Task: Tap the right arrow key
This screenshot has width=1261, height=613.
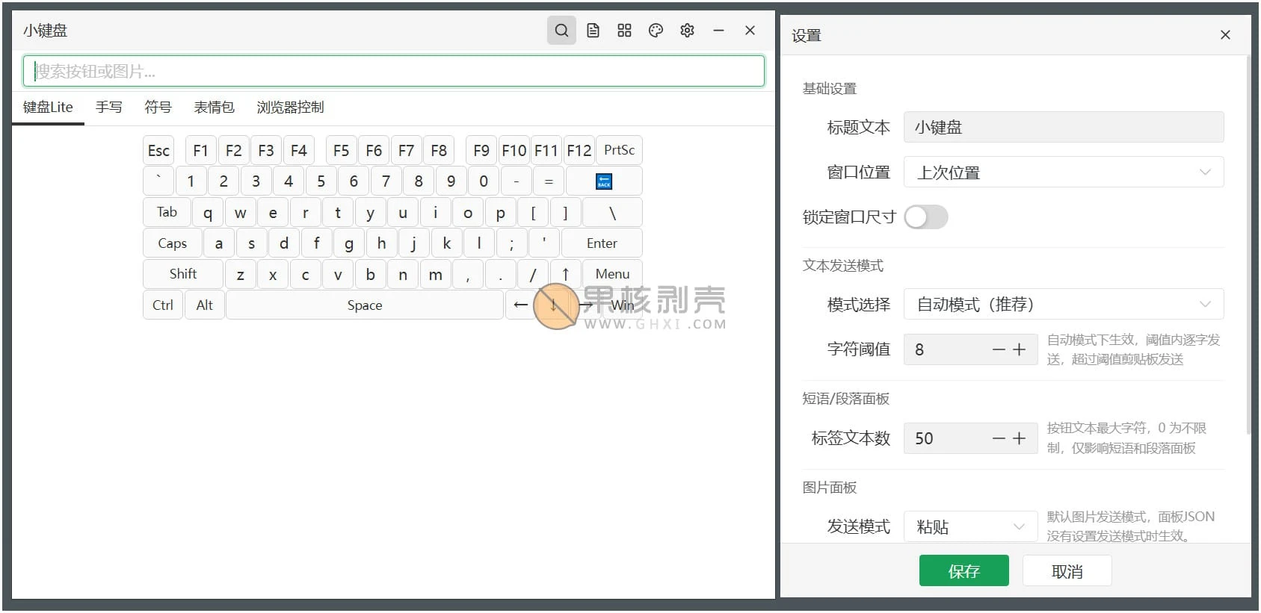Action: 586,305
